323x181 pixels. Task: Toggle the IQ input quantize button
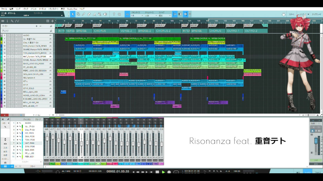pos(127,14)
